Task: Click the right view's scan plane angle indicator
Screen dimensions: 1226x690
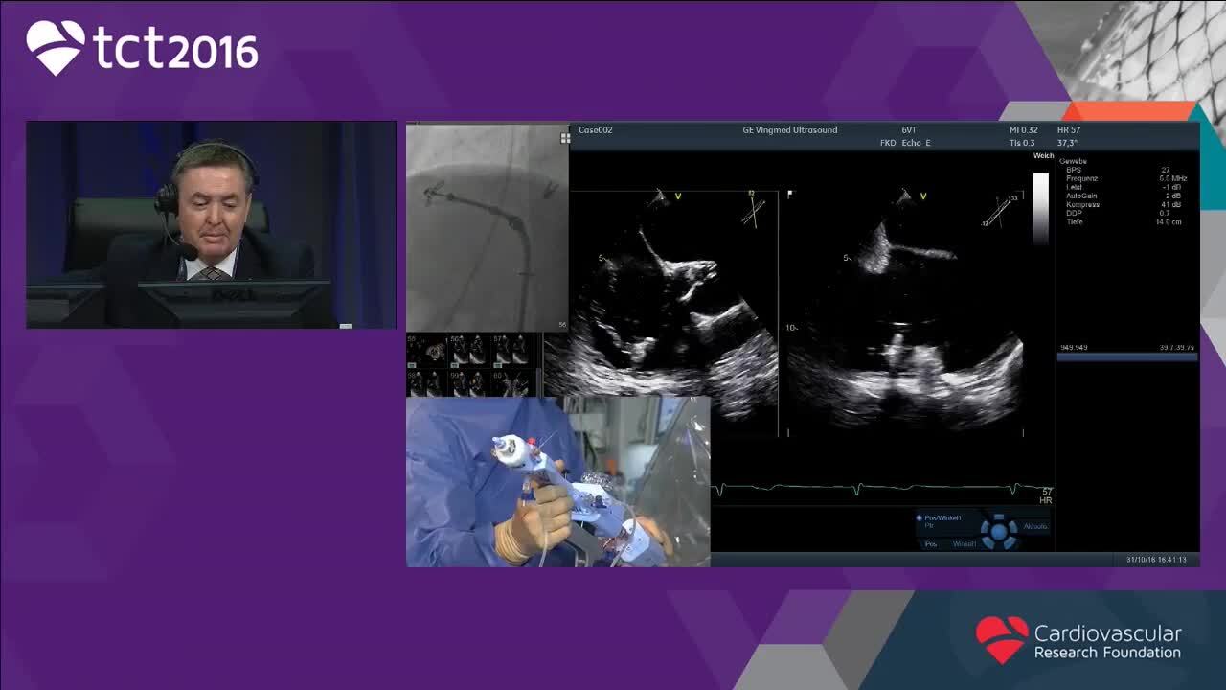Action: 1000,211
